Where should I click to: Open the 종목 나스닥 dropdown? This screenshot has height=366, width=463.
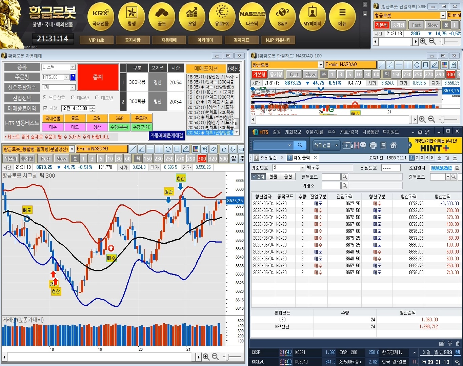coord(73,67)
